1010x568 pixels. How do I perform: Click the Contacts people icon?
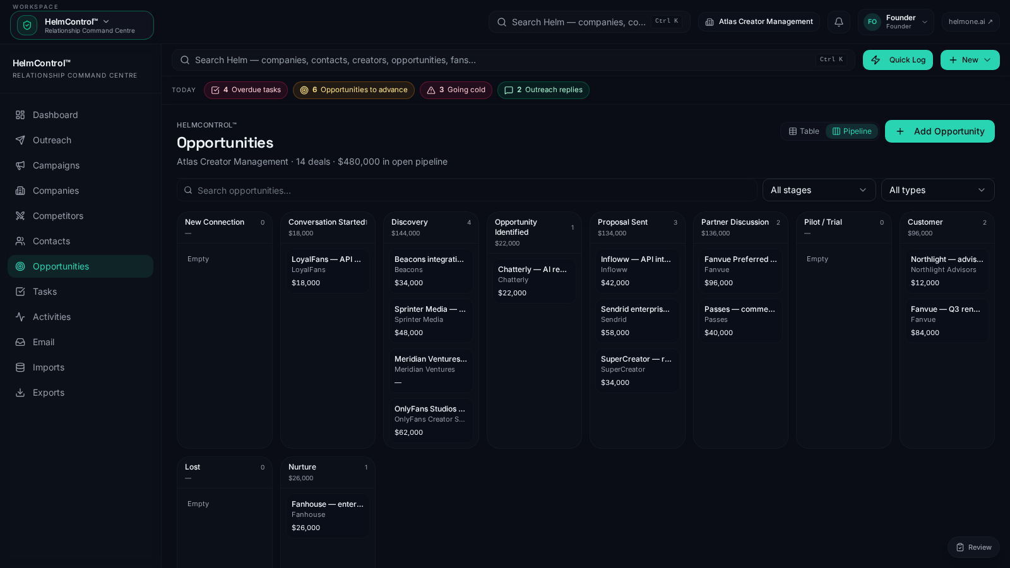(20, 241)
